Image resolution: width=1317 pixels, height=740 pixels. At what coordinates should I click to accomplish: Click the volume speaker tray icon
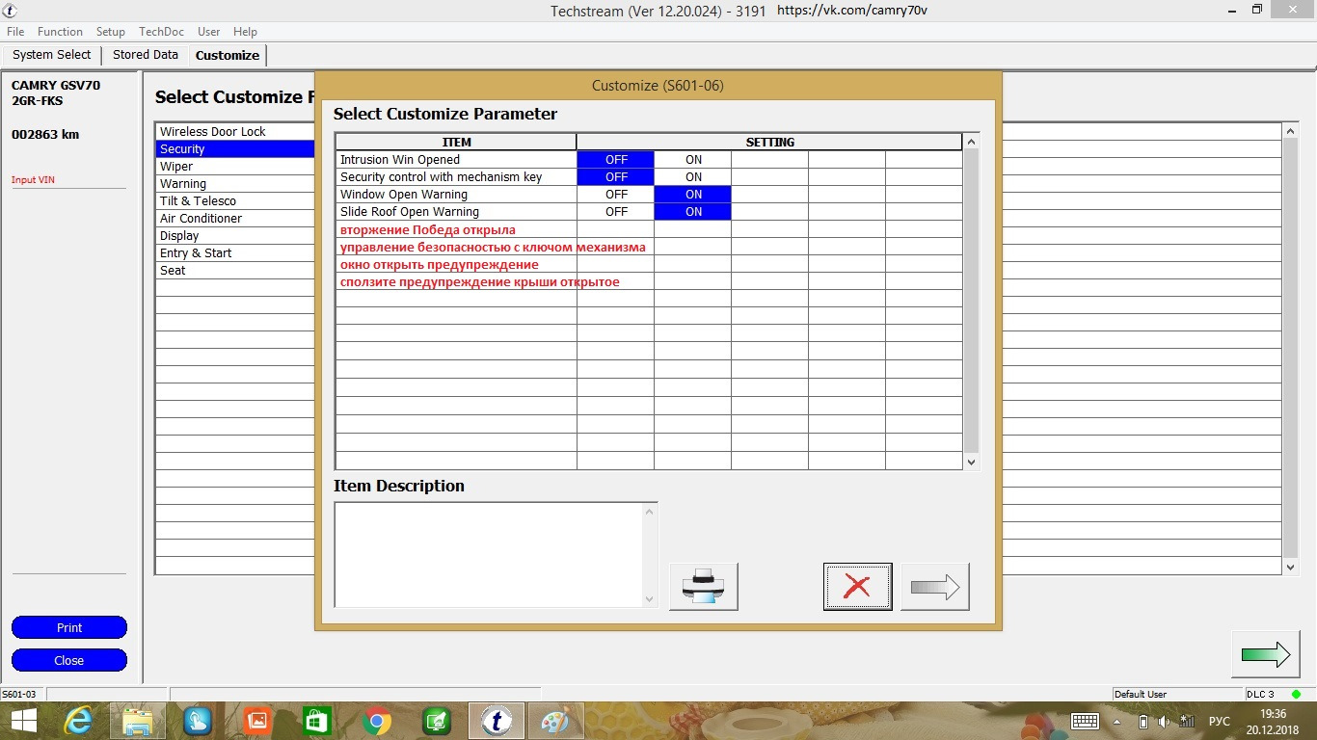(1165, 721)
